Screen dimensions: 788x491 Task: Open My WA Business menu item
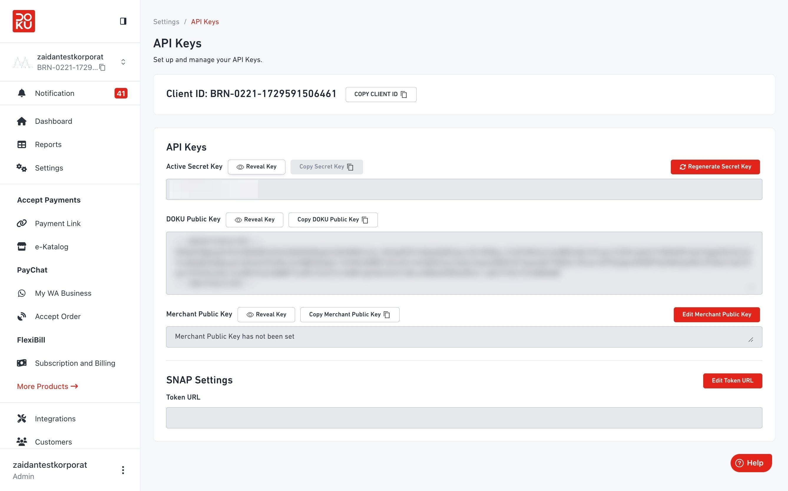[63, 293]
